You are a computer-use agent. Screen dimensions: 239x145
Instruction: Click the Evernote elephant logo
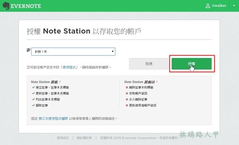(x=6, y=6)
